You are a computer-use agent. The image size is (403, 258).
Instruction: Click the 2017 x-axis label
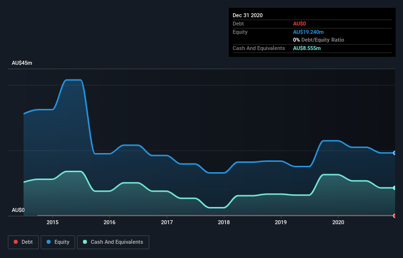167,222
